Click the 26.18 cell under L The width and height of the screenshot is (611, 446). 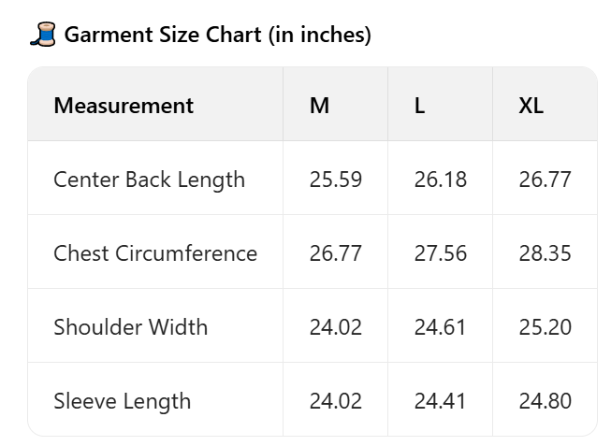tap(440, 180)
